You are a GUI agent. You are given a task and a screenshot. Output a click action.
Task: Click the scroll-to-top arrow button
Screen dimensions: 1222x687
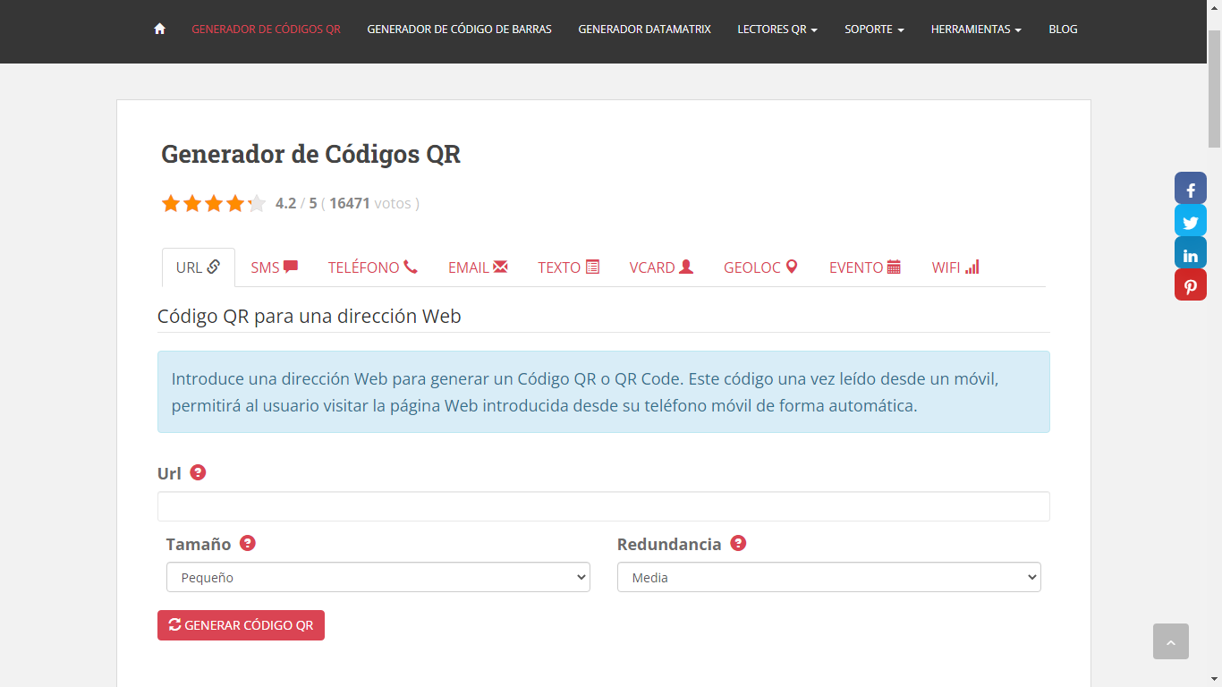[1170, 641]
